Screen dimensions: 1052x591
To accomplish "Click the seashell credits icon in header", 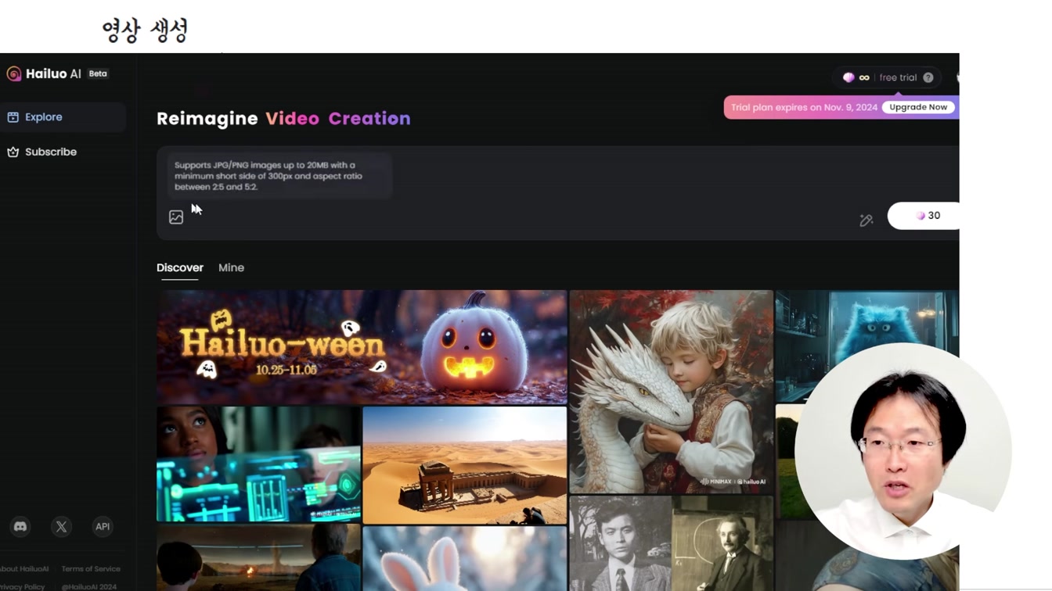I will [848, 77].
